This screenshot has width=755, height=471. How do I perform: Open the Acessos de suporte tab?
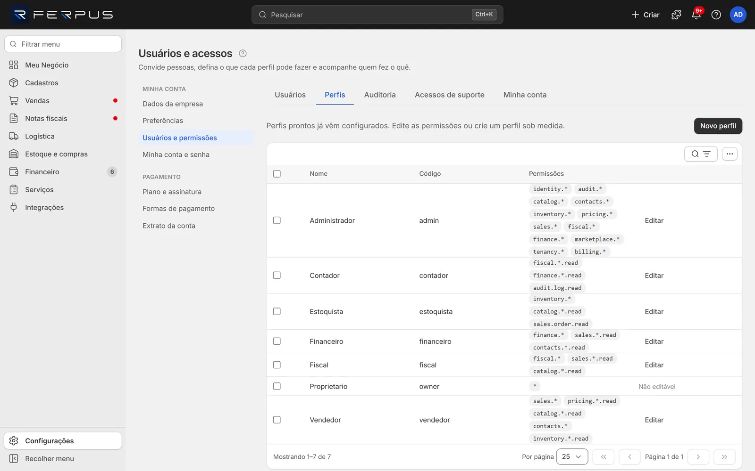[449, 95]
